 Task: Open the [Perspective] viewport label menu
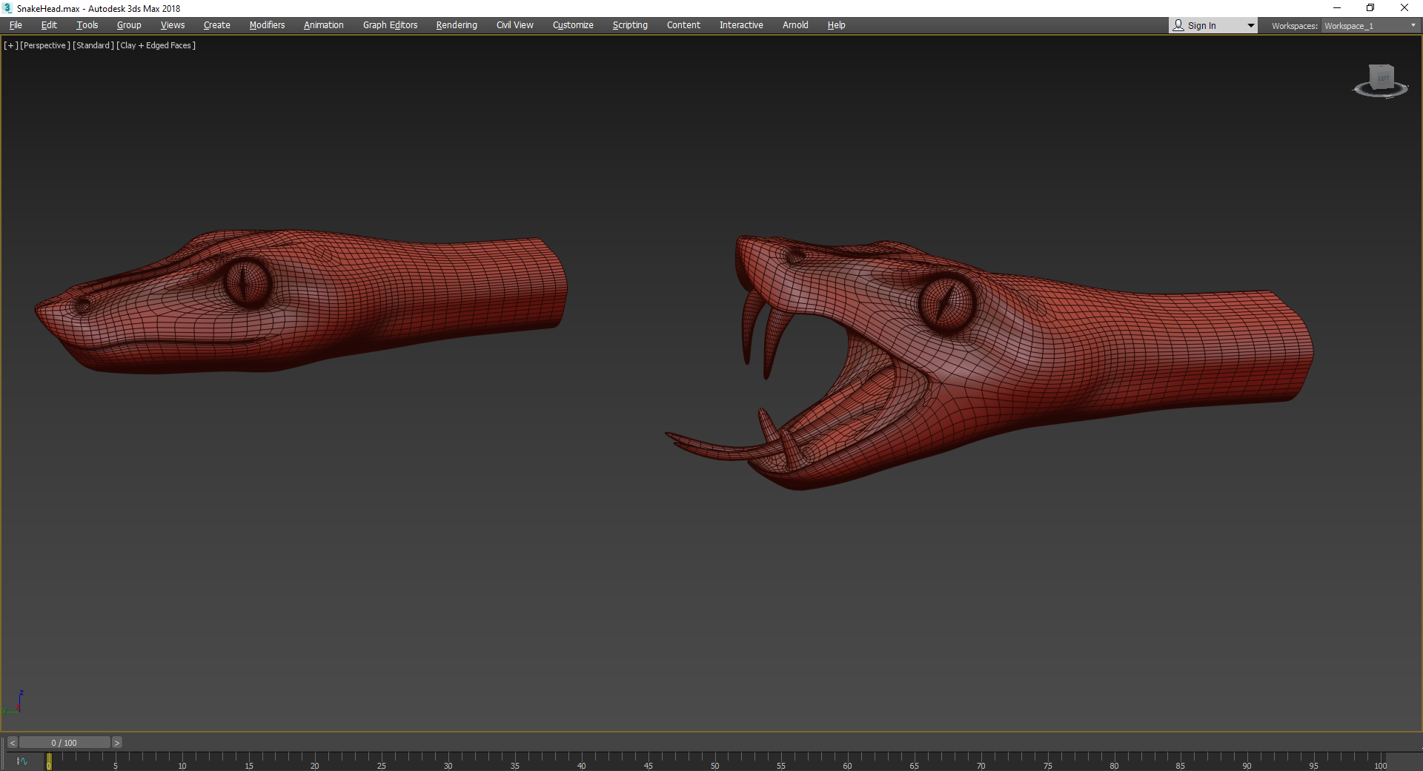point(45,45)
